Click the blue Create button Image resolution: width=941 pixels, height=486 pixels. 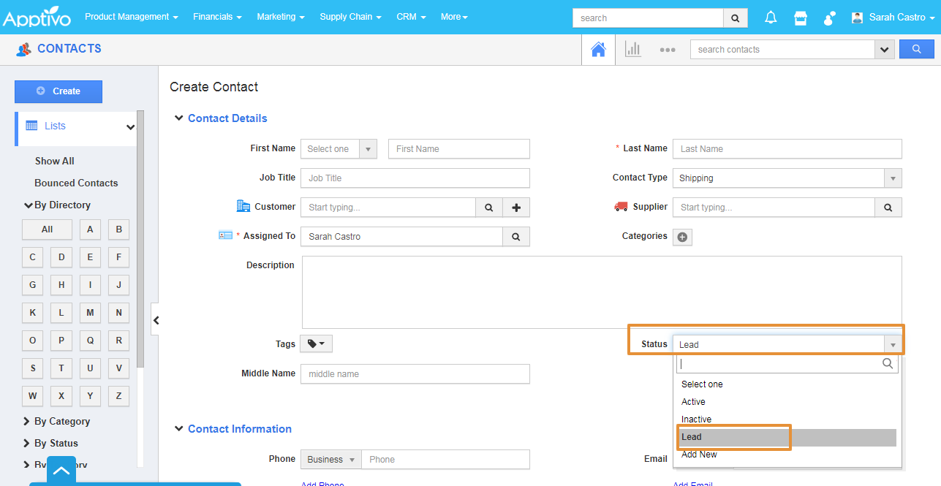pyautogui.click(x=58, y=91)
